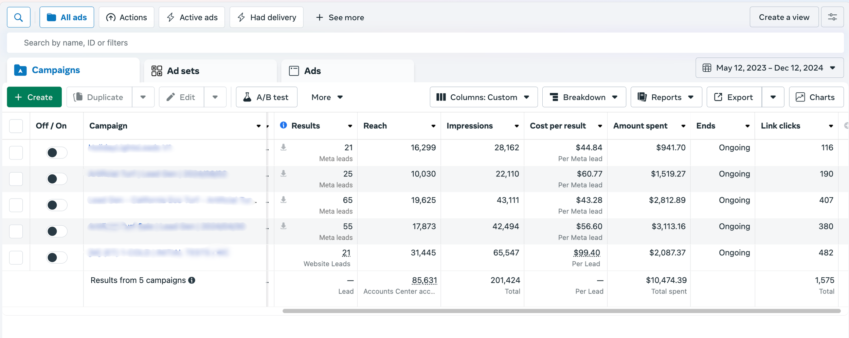Click the Create a view button
Viewport: 849px width, 338px height.
pos(784,17)
